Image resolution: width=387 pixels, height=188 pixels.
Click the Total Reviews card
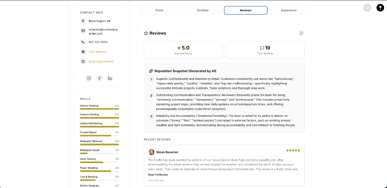pos(265,50)
